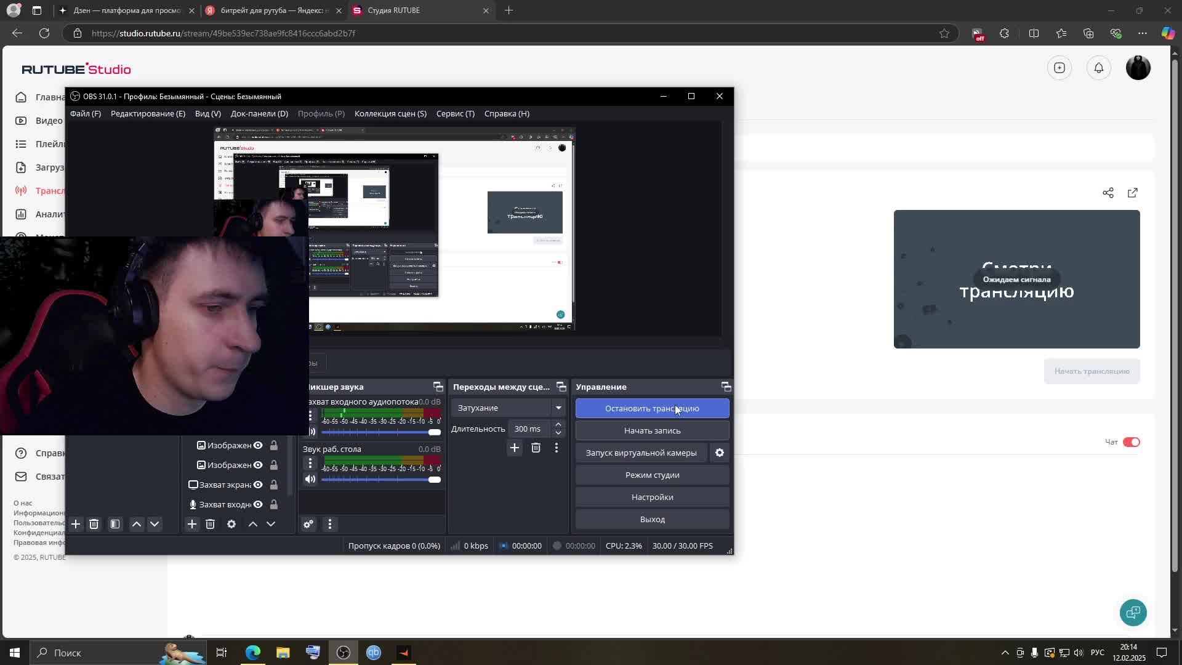This screenshot has width=1182, height=665.
Task: Click Остановить трансляцию button
Action: [651, 408]
